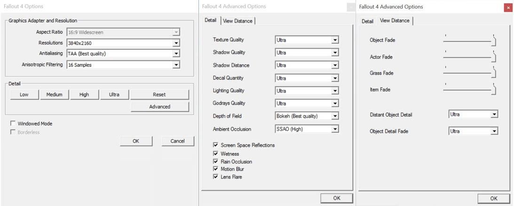514x206 pixels.
Task: Click the Reset button
Action: [x=159, y=94]
